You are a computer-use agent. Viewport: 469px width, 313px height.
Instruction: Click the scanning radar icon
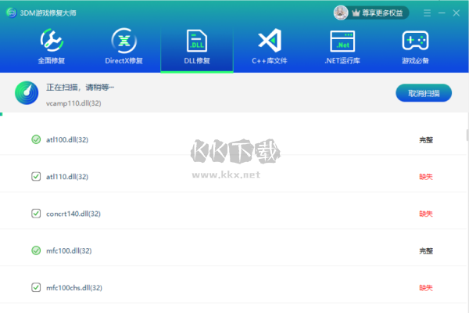27,93
